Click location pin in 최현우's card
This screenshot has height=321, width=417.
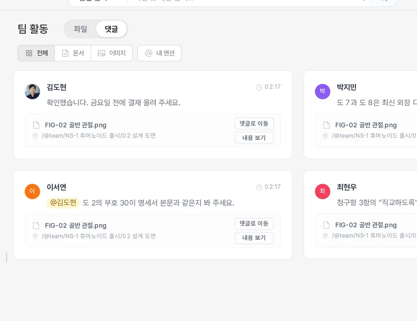point(325,236)
